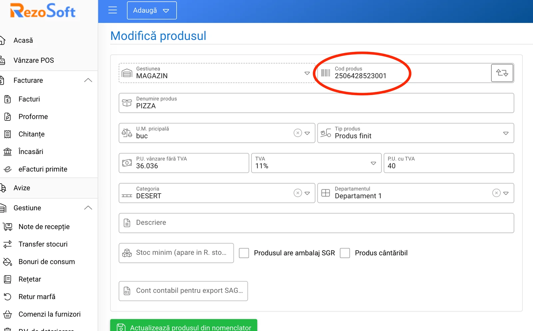Click the Comenzi la furnizori basket icon
Screen dimensions: 533x331
click(7, 314)
